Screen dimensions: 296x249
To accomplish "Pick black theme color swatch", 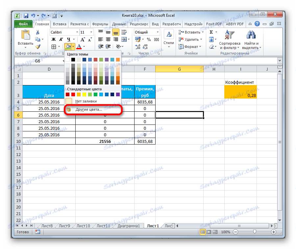I will point(73,60).
